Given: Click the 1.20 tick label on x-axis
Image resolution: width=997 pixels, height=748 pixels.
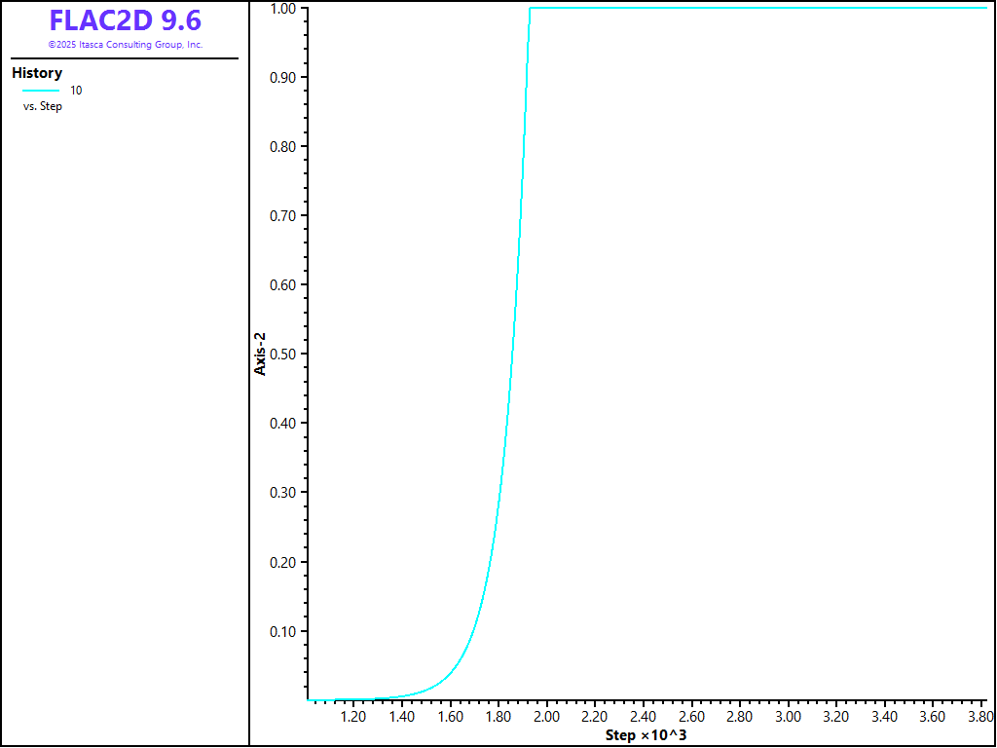Looking at the screenshot, I should pos(353,717).
